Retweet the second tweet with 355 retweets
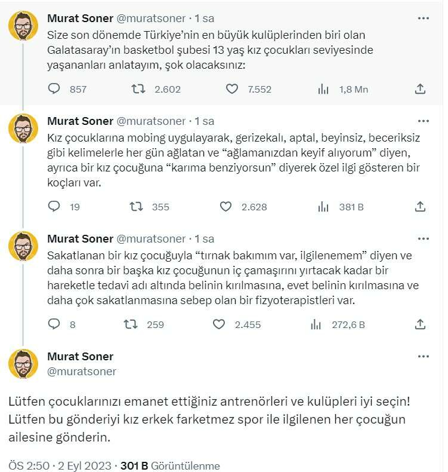 (137, 207)
